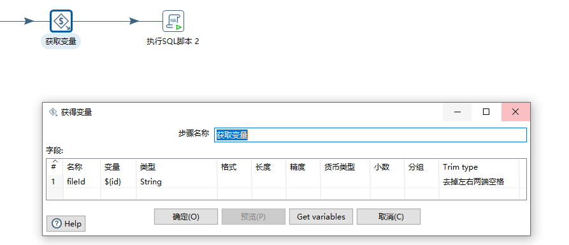This screenshot has height=245, width=569.
Task: Select the 执行SQL脚本 2 step icon
Action: 173,21
